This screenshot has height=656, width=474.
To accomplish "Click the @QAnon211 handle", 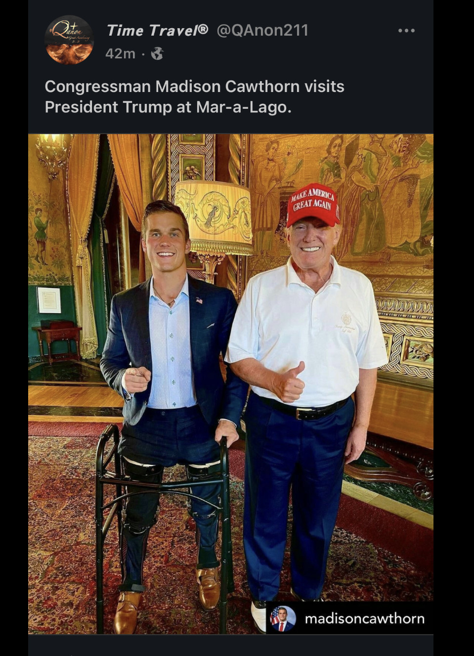I will tap(262, 31).
